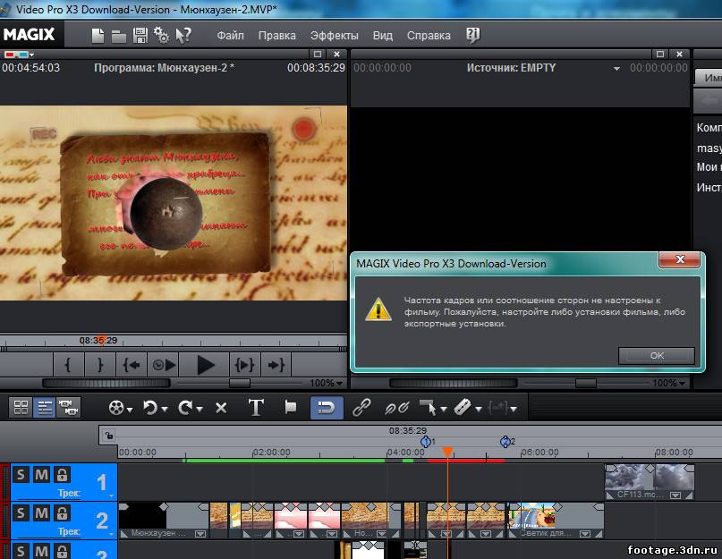
Task: Activate the context help cursor icon
Action: click(183, 35)
